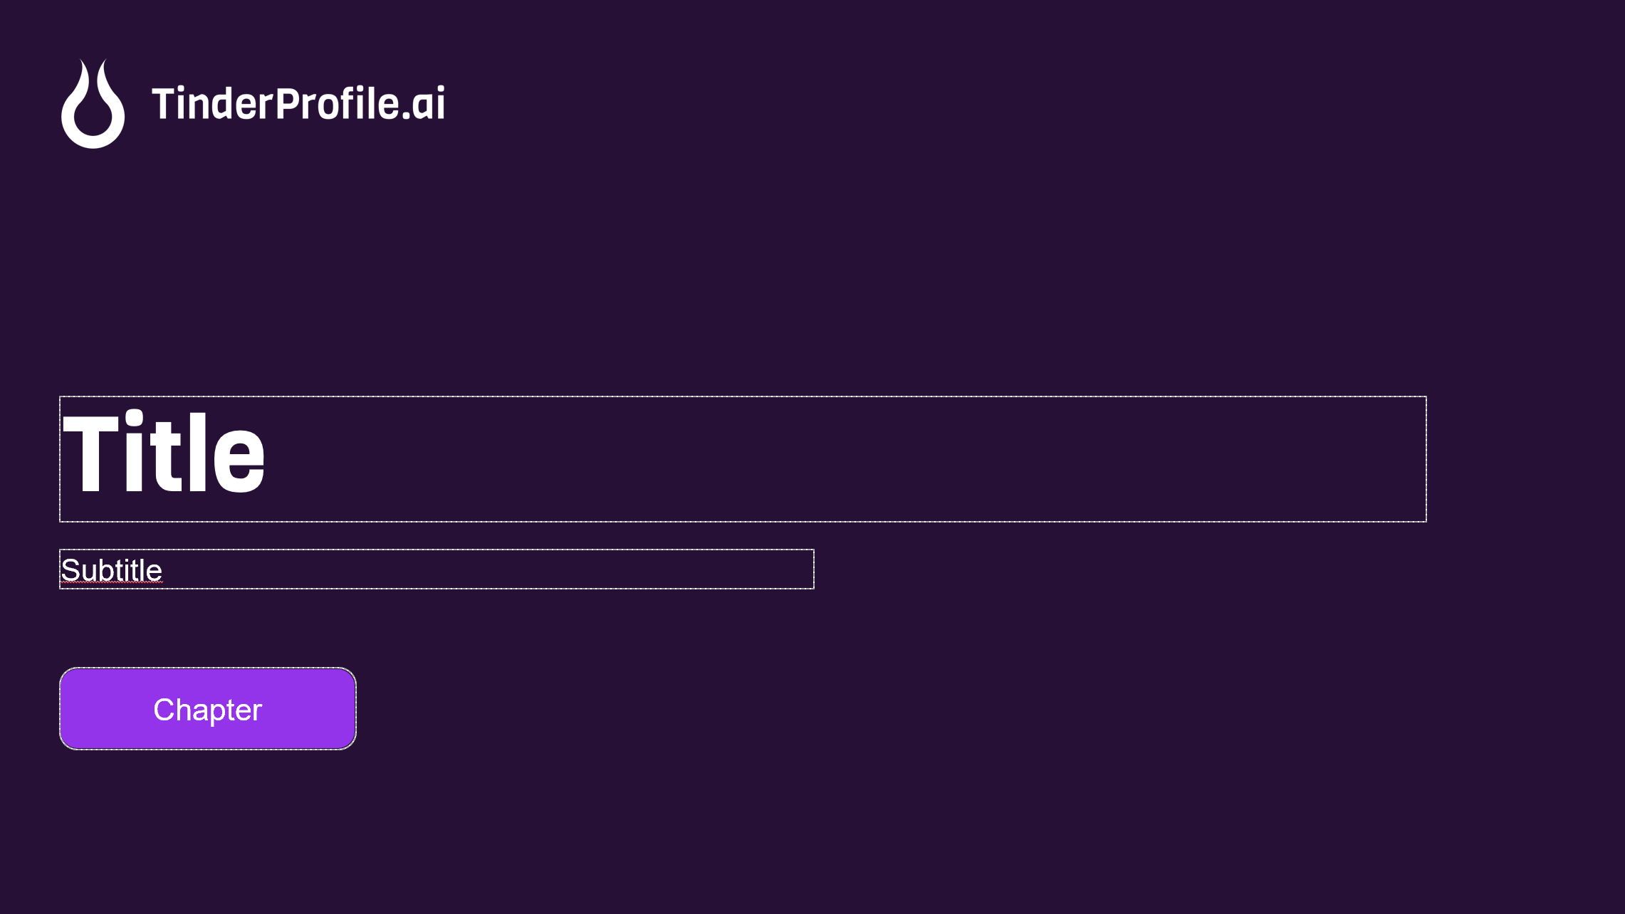Click the word "Profile" in the logo text
Screen dimensions: 1625x914
point(338,104)
